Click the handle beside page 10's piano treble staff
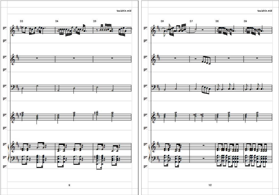This screenshot has height=195, width=279. coord(145,145)
